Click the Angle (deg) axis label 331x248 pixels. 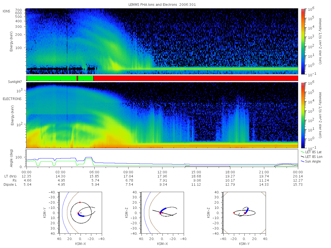[12, 158]
